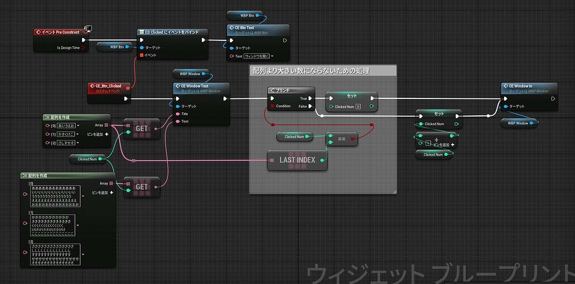Select the CE Window In node header
Viewport: 575px width, 284px height.
pos(529,88)
